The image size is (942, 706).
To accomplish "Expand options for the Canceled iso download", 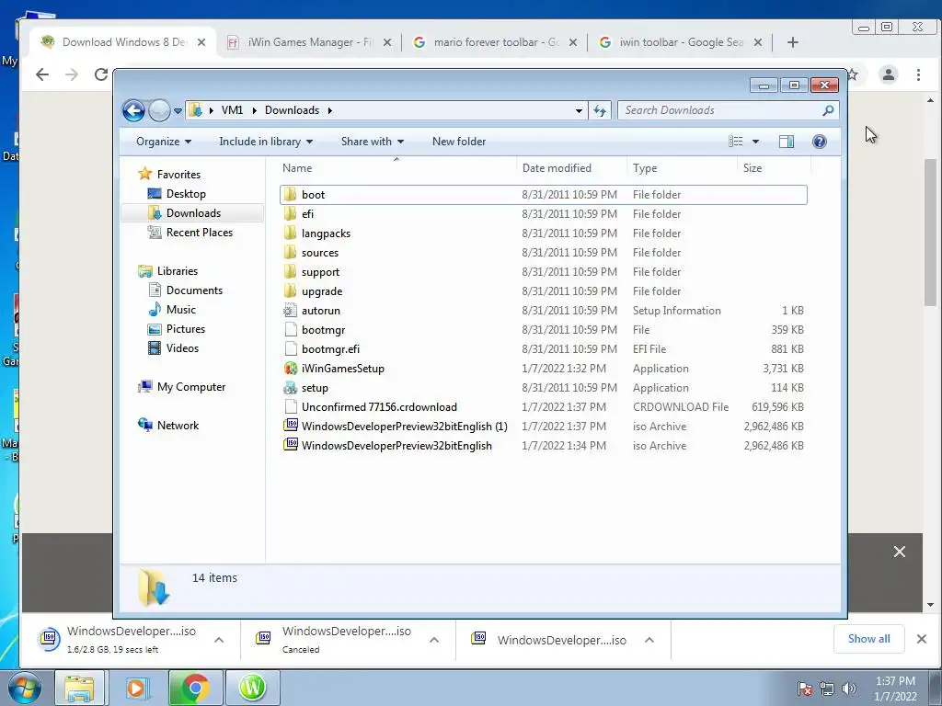I will click(434, 640).
